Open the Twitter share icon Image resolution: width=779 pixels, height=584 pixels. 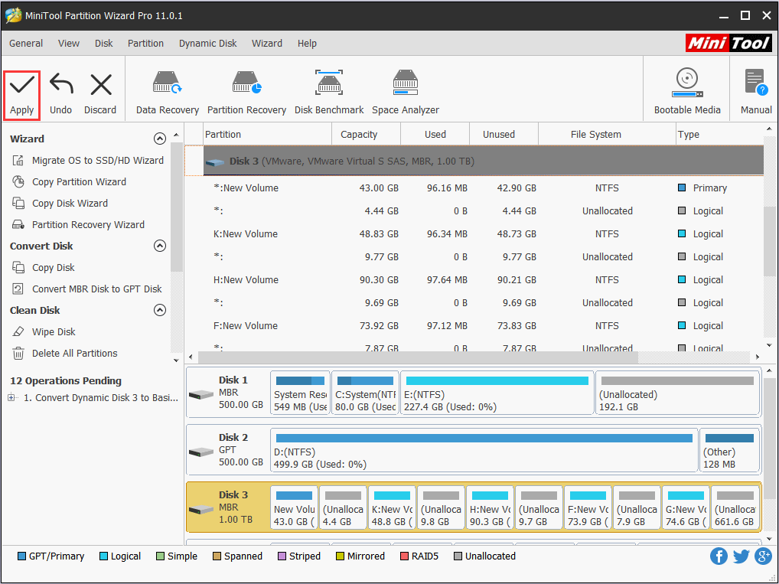point(741,556)
